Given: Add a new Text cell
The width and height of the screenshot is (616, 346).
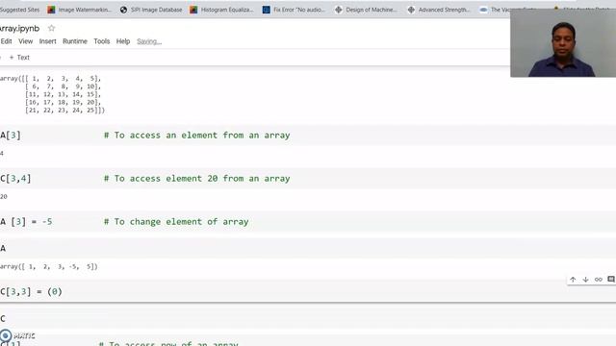Looking at the screenshot, I should 19,58.
